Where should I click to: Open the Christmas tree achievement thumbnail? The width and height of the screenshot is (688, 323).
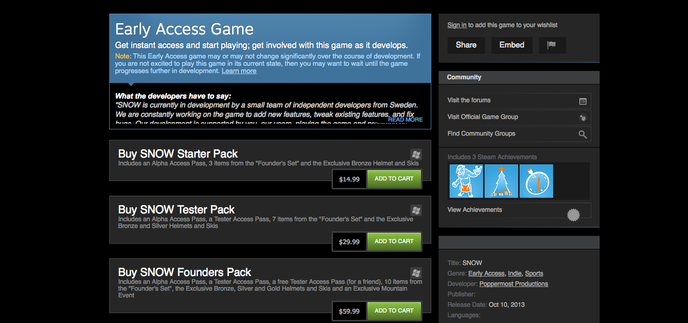(501, 181)
